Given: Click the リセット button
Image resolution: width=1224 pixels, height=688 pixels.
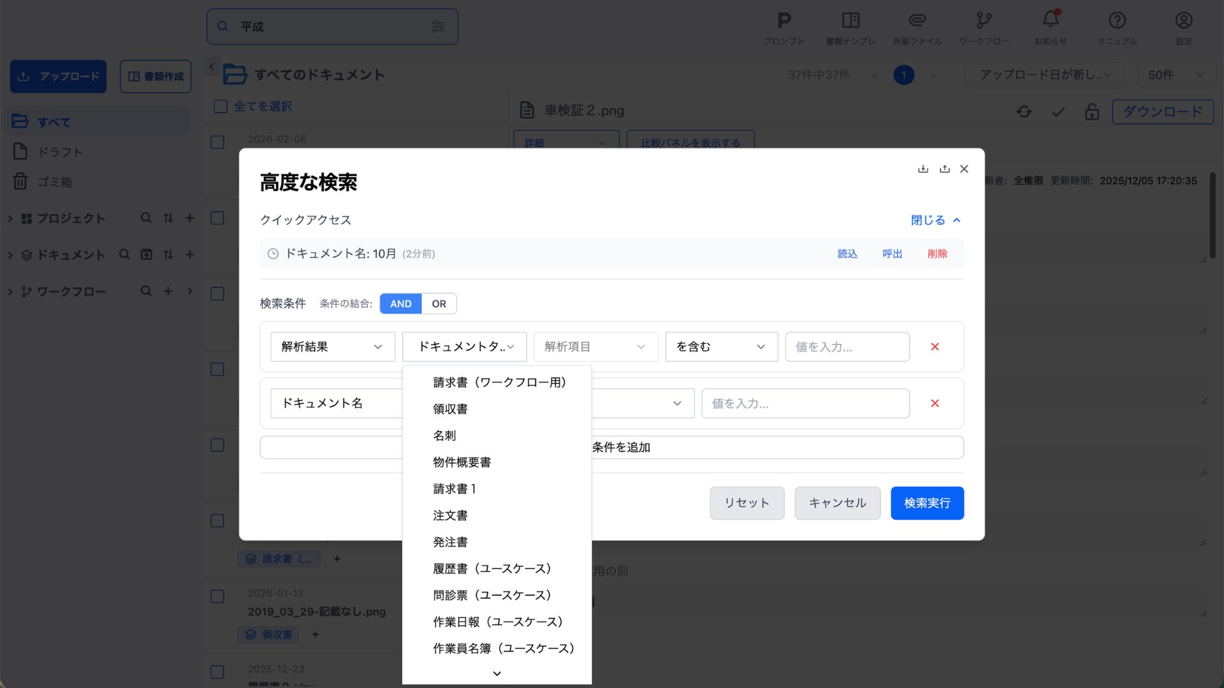Looking at the screenshot, I should [x=747, y=503].
